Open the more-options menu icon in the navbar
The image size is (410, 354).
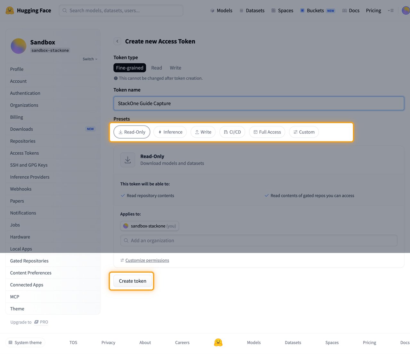point(390,11)
